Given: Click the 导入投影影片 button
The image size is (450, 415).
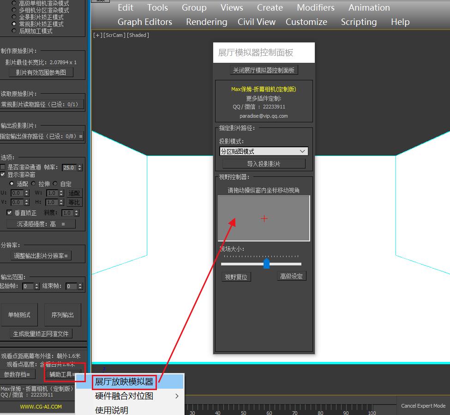Looking at the screenshot, I should [x=264, y=164].
